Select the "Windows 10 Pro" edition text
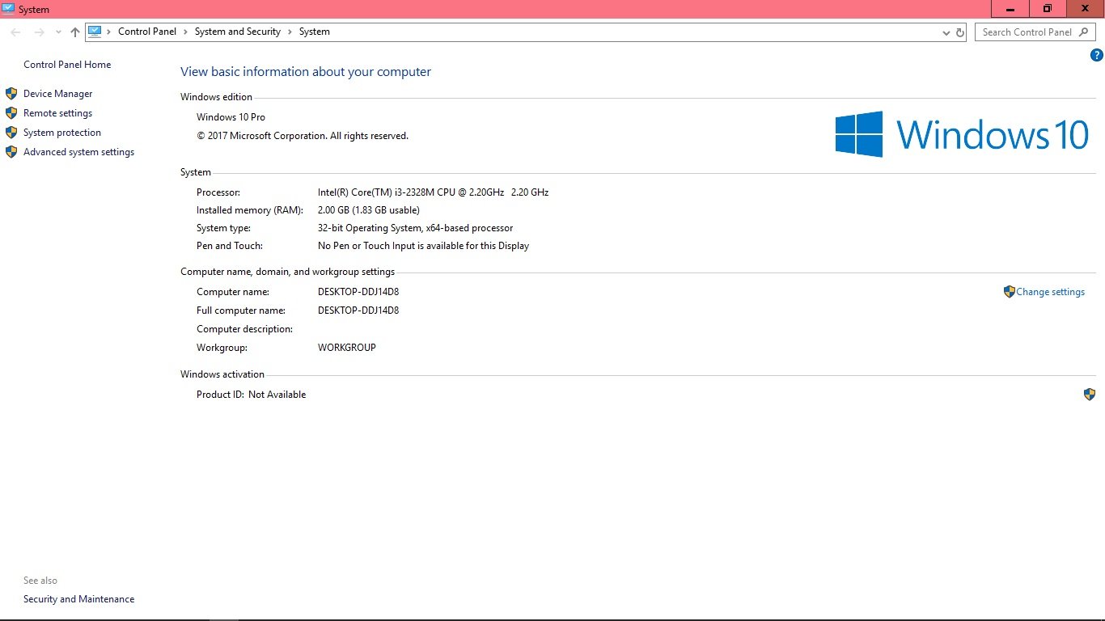The width and height of the screenshot is (1105, 621). pyautogui.click(x=231, y=117)
